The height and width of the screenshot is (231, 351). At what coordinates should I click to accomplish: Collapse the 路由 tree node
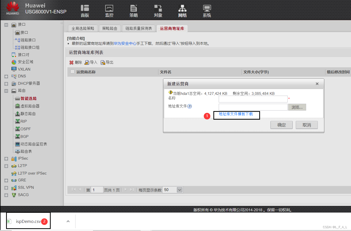pos(6,91)
